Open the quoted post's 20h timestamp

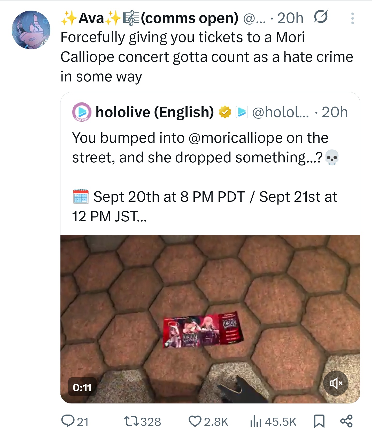point(335,112)
